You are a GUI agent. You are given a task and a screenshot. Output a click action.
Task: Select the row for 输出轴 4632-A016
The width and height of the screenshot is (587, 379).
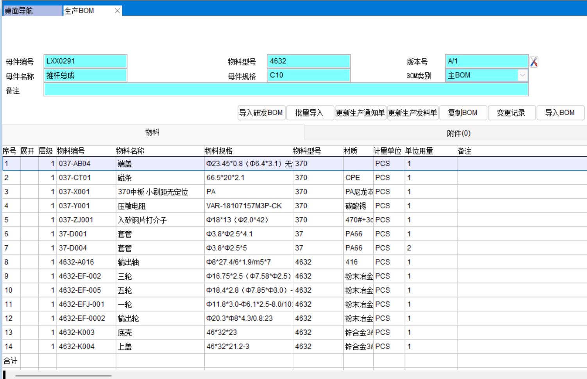click(x=128, y=262)
